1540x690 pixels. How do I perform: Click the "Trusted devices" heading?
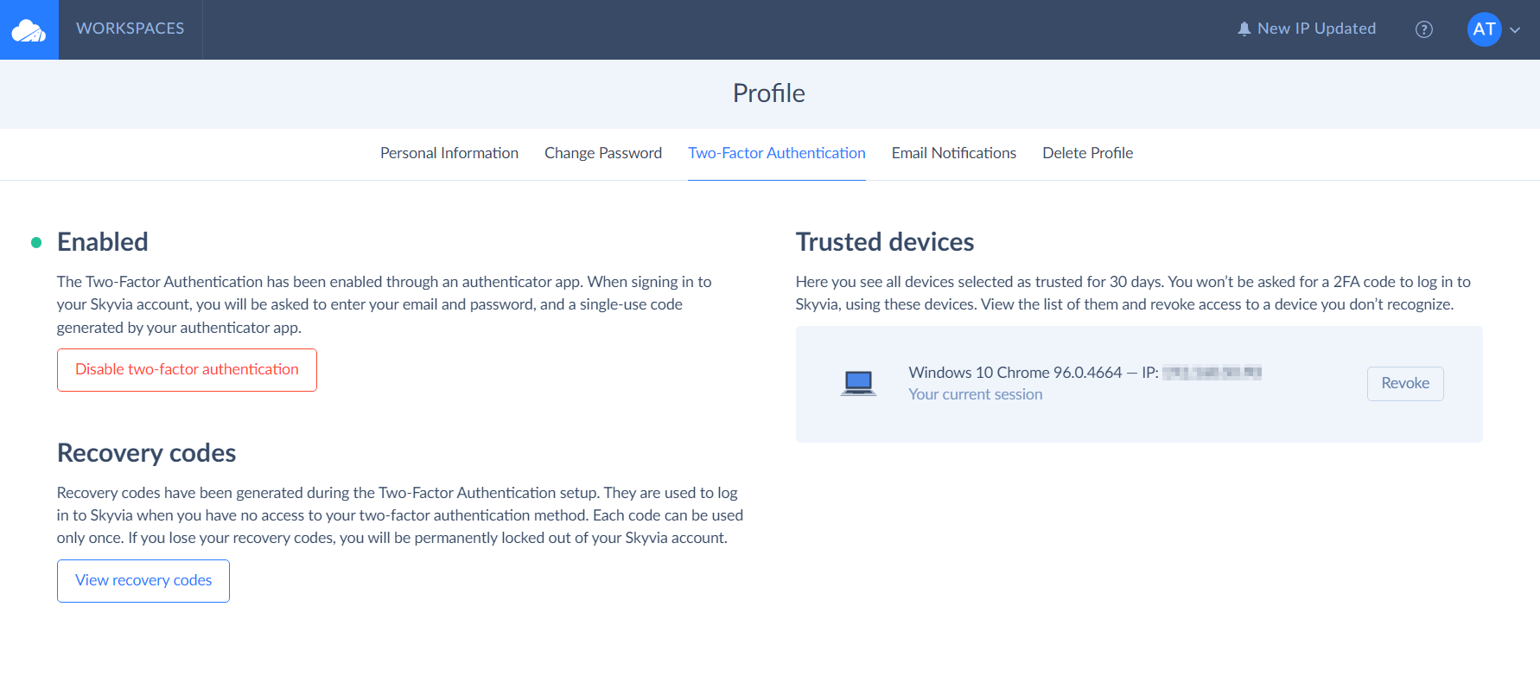(885, 242)
